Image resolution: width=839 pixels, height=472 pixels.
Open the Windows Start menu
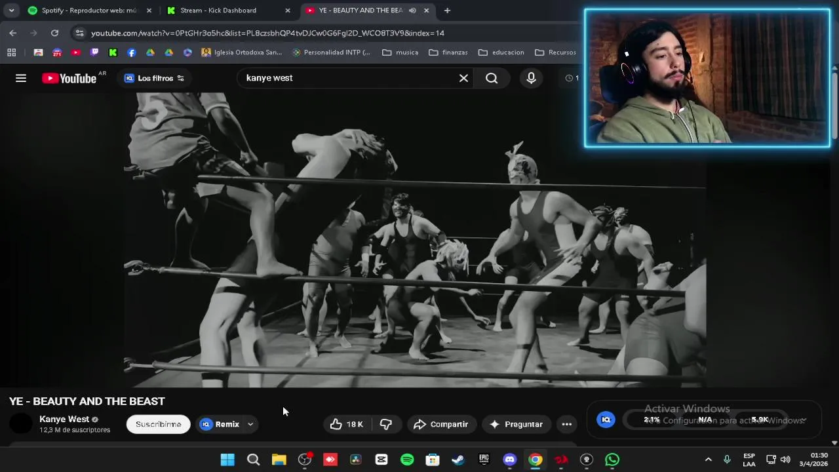coord(227,460)
